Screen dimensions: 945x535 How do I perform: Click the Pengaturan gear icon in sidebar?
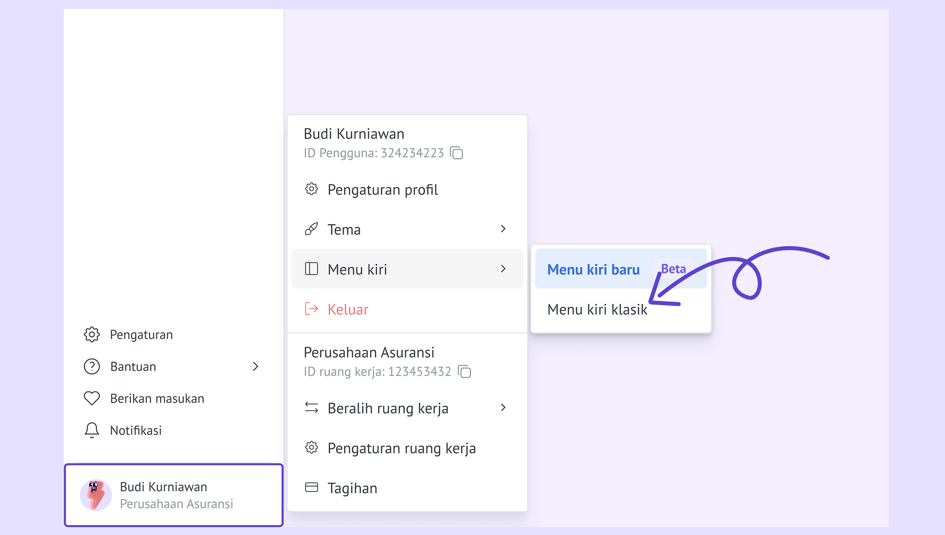(91, 334)
